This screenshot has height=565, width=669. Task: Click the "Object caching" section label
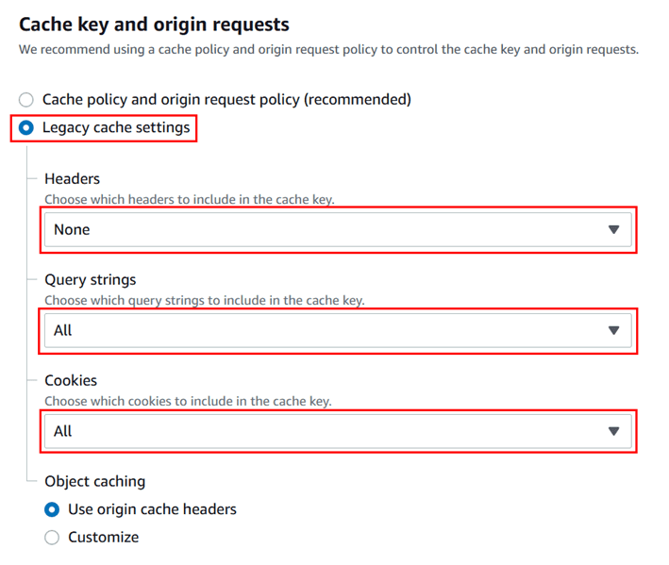[x=94, y=481]
